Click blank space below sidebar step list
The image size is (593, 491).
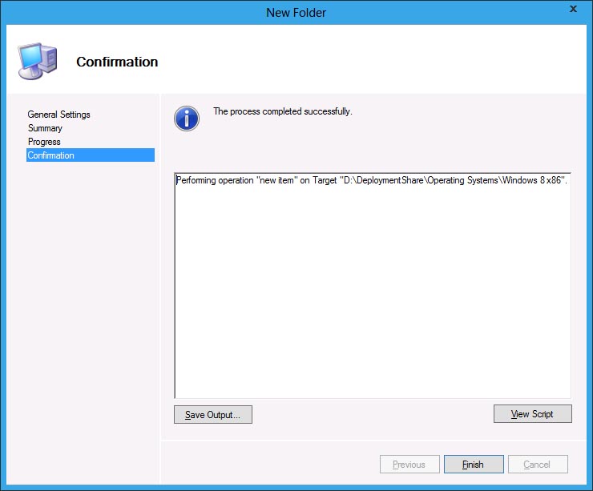coord(80,320)
